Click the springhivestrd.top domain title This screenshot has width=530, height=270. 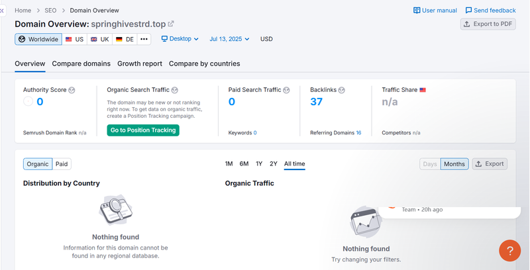pyautogui.click(x=129, y=24)
